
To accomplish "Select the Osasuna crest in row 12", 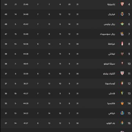I will pos(122,84).
